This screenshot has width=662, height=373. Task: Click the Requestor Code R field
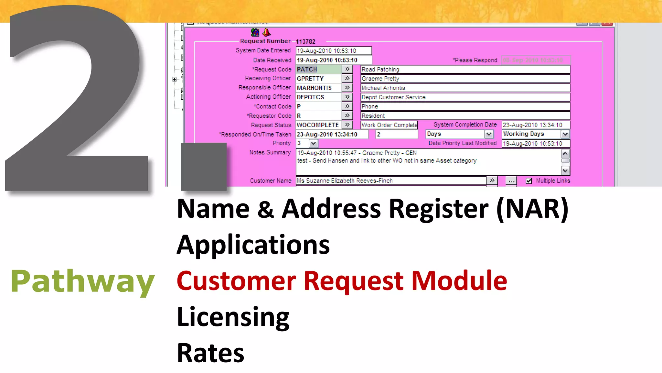(319, 115)
